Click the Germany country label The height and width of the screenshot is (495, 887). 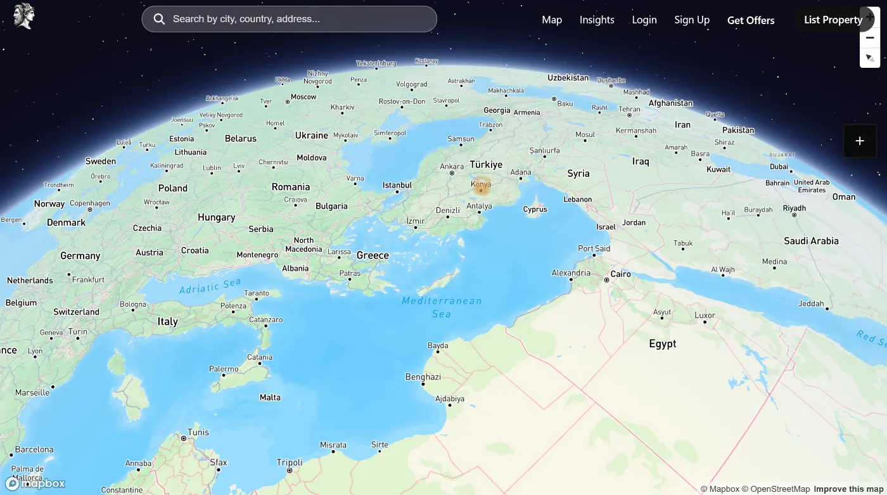(80, 256)
